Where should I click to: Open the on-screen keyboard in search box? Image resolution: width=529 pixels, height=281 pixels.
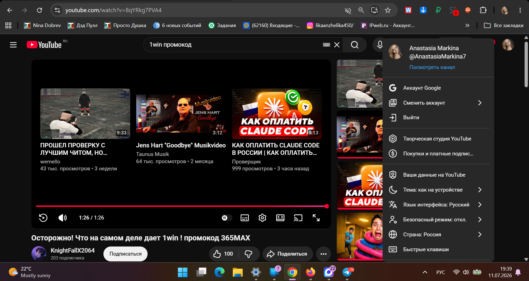click(327, 45)
